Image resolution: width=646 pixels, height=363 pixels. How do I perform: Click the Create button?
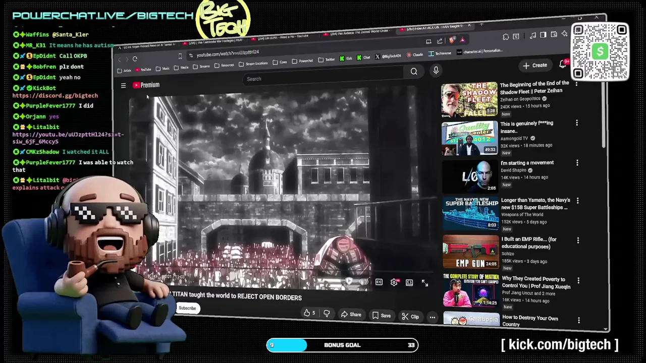535,66
